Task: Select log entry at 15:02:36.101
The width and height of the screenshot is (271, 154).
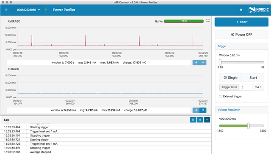Action: [x=105, y=135]
